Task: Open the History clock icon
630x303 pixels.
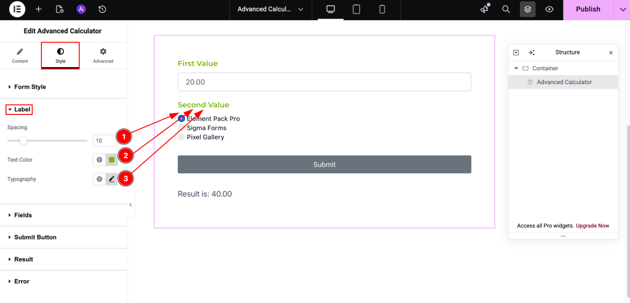Action: 102,9
